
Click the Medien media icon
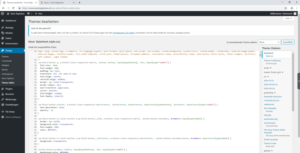pyautogui.click(x=3, y=33)
